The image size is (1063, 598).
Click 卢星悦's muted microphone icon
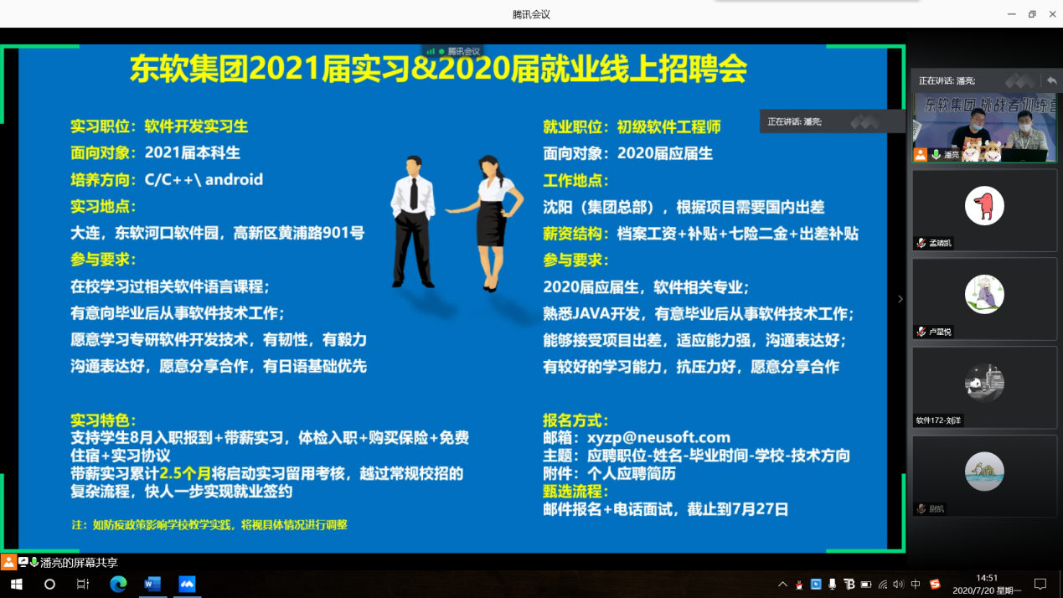coord(921,333)
